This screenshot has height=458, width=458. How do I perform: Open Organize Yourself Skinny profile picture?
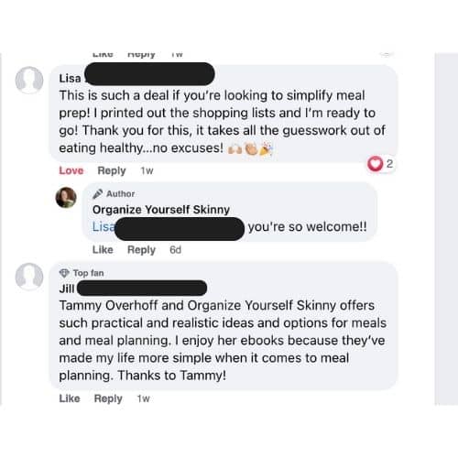(x=66, y=197)
